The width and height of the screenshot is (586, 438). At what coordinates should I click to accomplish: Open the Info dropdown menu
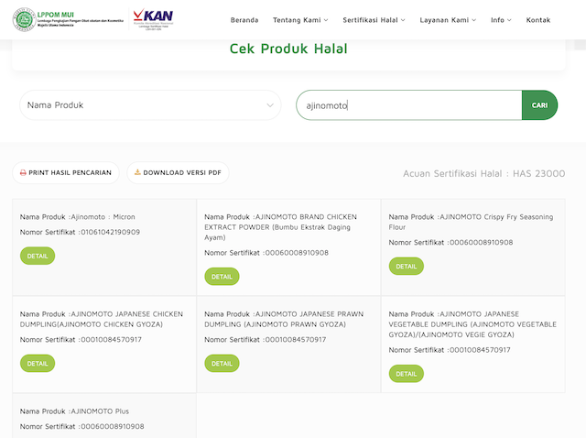[501, 19]
